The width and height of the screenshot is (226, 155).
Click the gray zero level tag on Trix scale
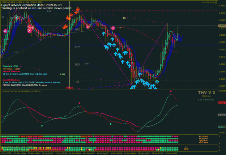(x=222, y=115)
